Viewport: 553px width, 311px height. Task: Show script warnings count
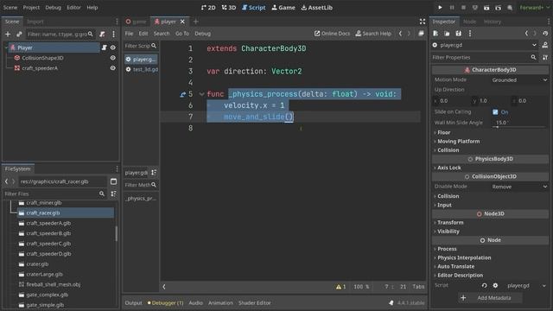(x=340, y=287)
